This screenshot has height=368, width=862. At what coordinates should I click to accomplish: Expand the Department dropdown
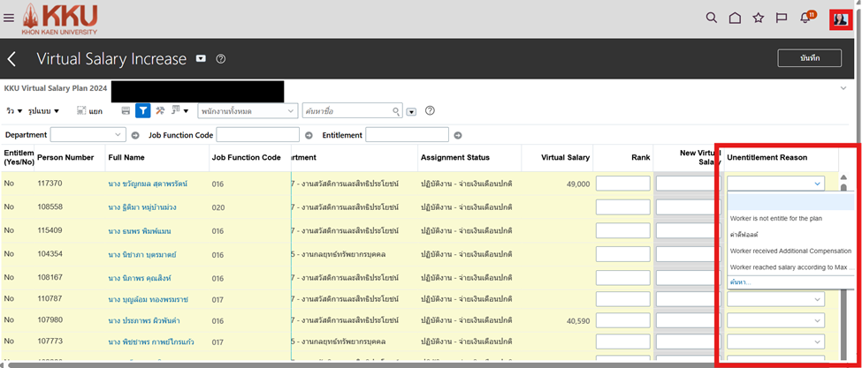coord(119,135)
